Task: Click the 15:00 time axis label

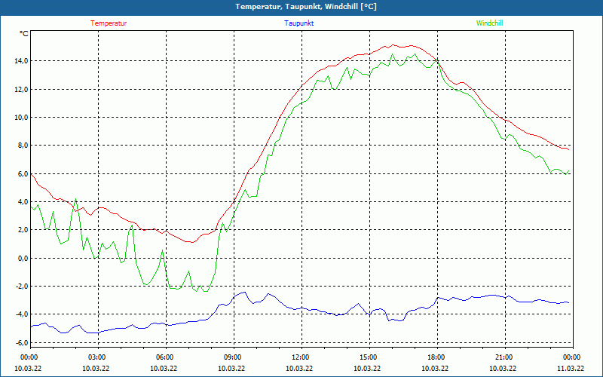Action: point(367,357)
